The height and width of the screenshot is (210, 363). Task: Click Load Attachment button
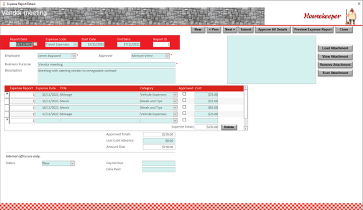[x=335, y=48]
